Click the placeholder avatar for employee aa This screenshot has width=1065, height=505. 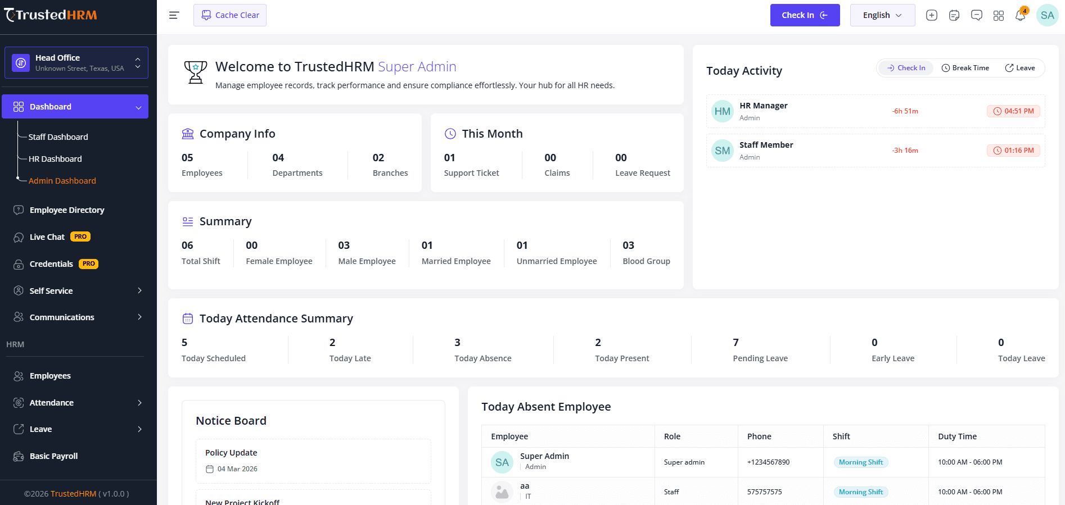click(x=502, y=492)
